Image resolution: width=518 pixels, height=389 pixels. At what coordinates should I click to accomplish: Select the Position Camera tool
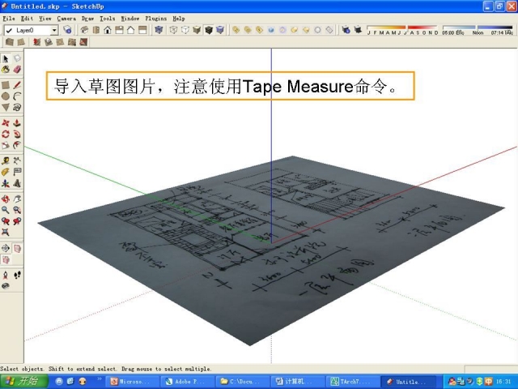[6, 275]
